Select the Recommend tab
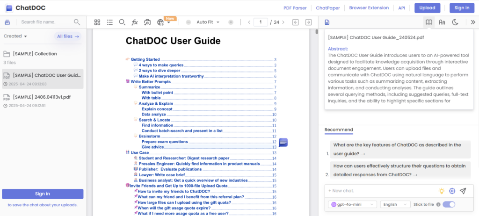479x216 pixels. click(x=339, y=130)
